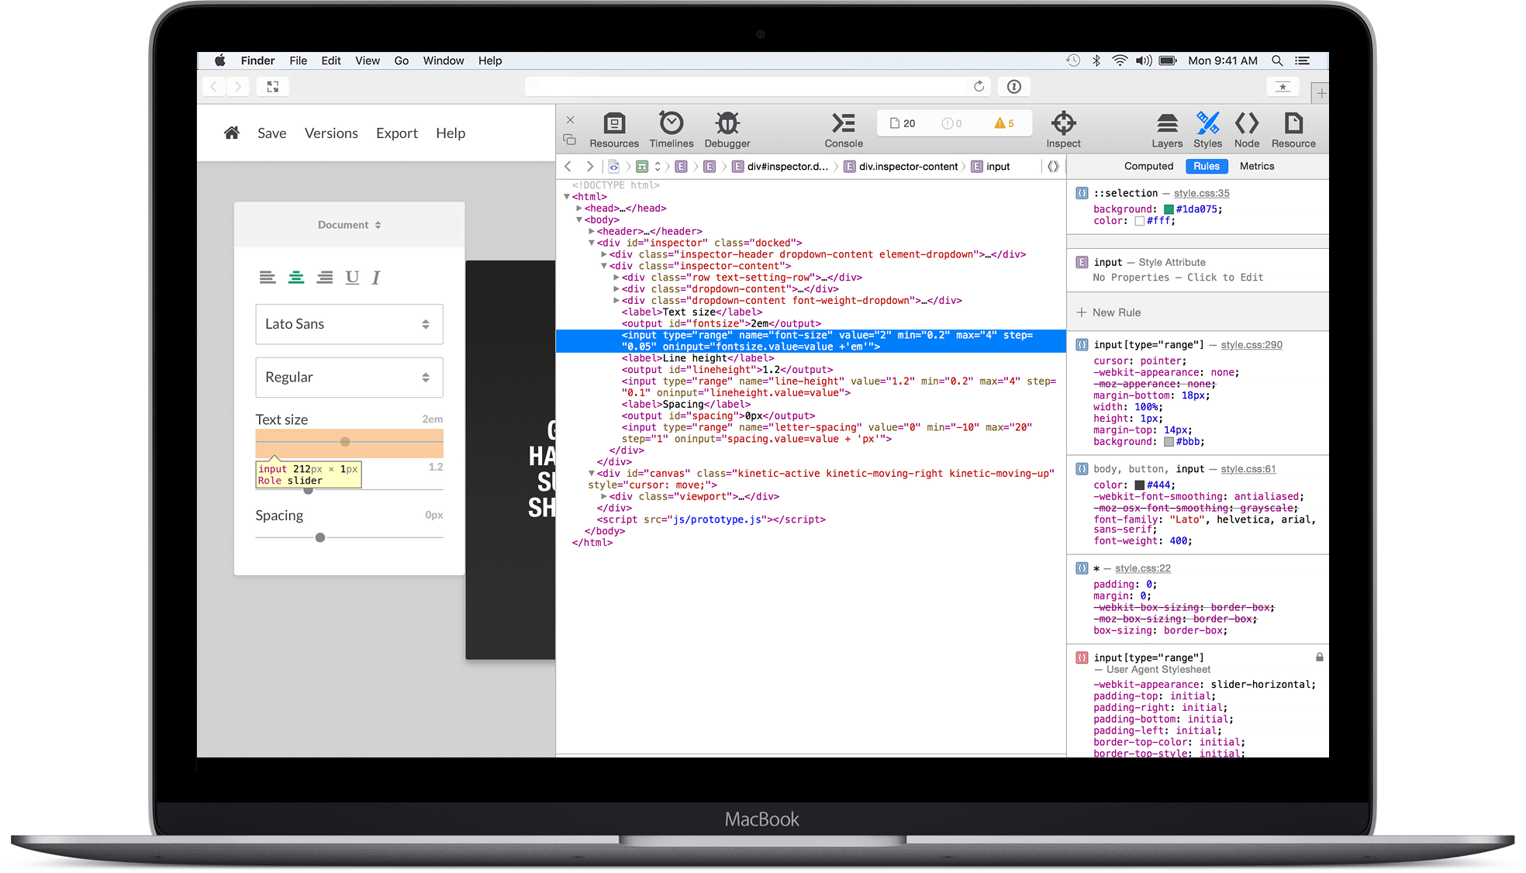Toggle underline formatting
Image resolution: width=1526 pixels, height=873 pixels.
tap(352, 277)
